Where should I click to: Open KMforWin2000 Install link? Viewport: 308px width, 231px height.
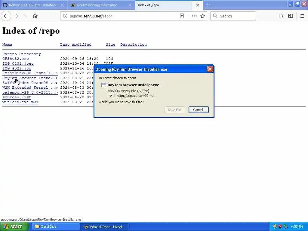click(30, 73)
